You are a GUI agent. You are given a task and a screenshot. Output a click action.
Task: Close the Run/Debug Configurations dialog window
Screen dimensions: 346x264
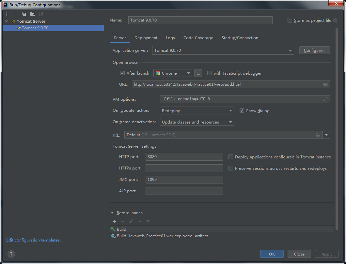tap(336, 3)
